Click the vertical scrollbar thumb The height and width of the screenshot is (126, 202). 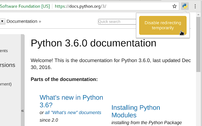point(198,44)
